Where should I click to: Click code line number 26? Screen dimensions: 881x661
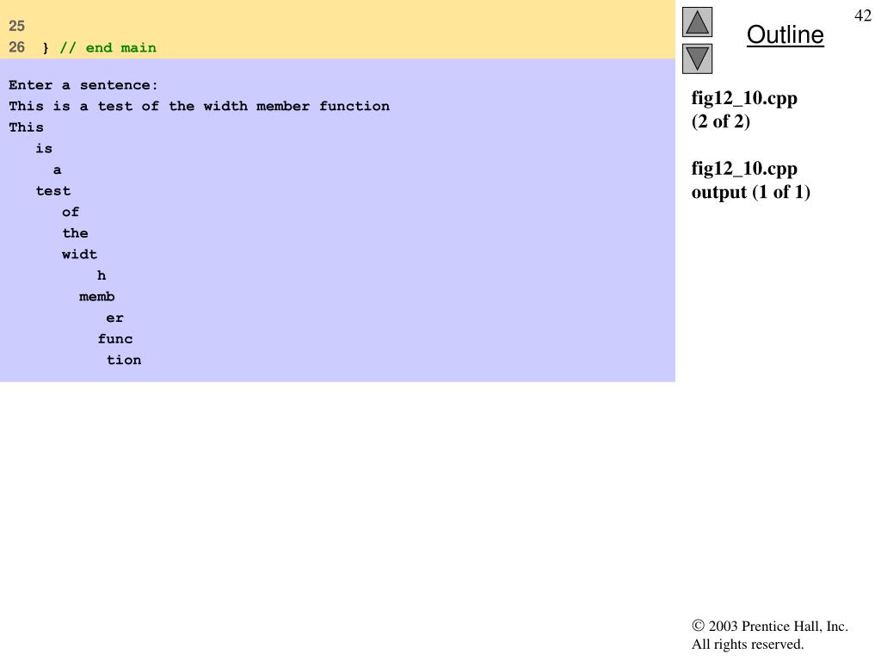17,47
